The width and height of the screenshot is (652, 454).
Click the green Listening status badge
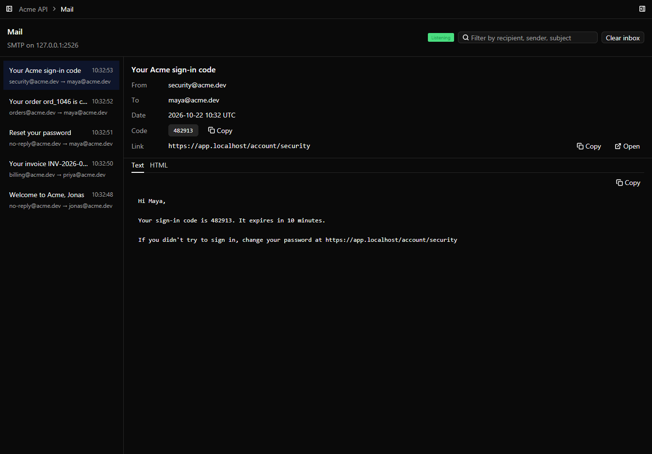(441, 38)
